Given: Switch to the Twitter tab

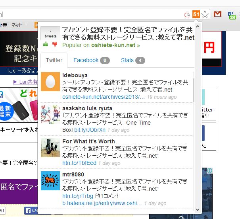Looking at the screenshot, I should pyautogui.click(x=54, y=60).
